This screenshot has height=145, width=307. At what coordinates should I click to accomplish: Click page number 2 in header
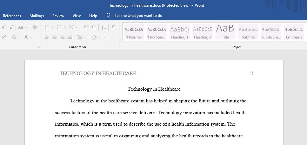(x=251, y=73)
